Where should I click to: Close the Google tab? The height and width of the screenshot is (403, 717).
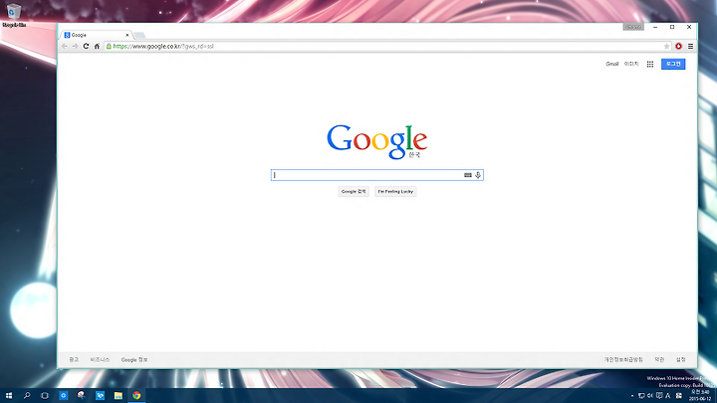tap(127, 35)
